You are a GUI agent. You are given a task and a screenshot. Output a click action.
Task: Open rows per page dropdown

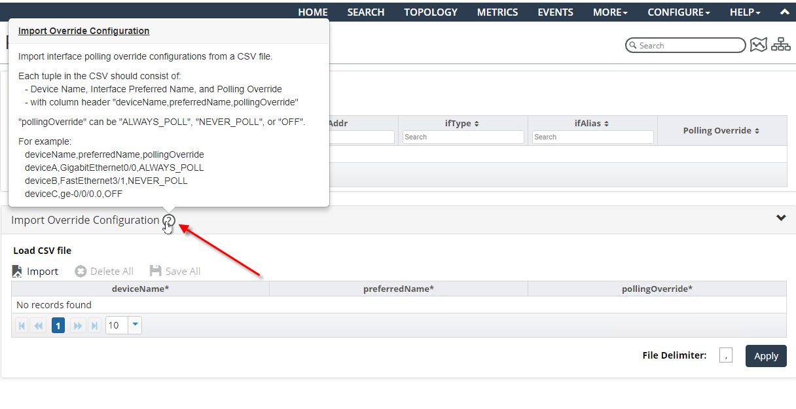135,325
